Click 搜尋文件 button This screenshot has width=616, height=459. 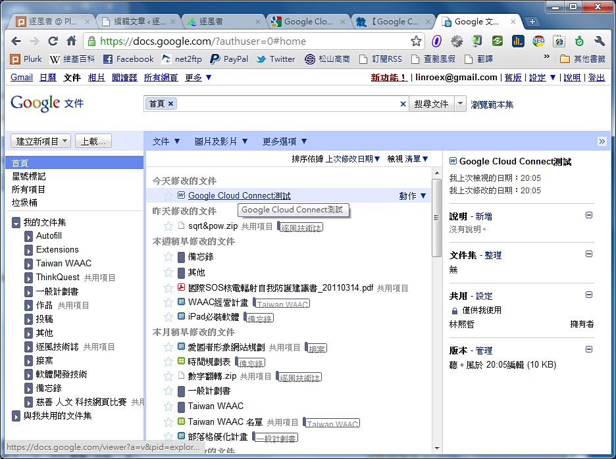431,104
